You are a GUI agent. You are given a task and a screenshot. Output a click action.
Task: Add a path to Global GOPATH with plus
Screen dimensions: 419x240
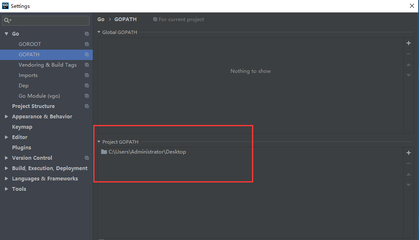click(x=409, y=43)
